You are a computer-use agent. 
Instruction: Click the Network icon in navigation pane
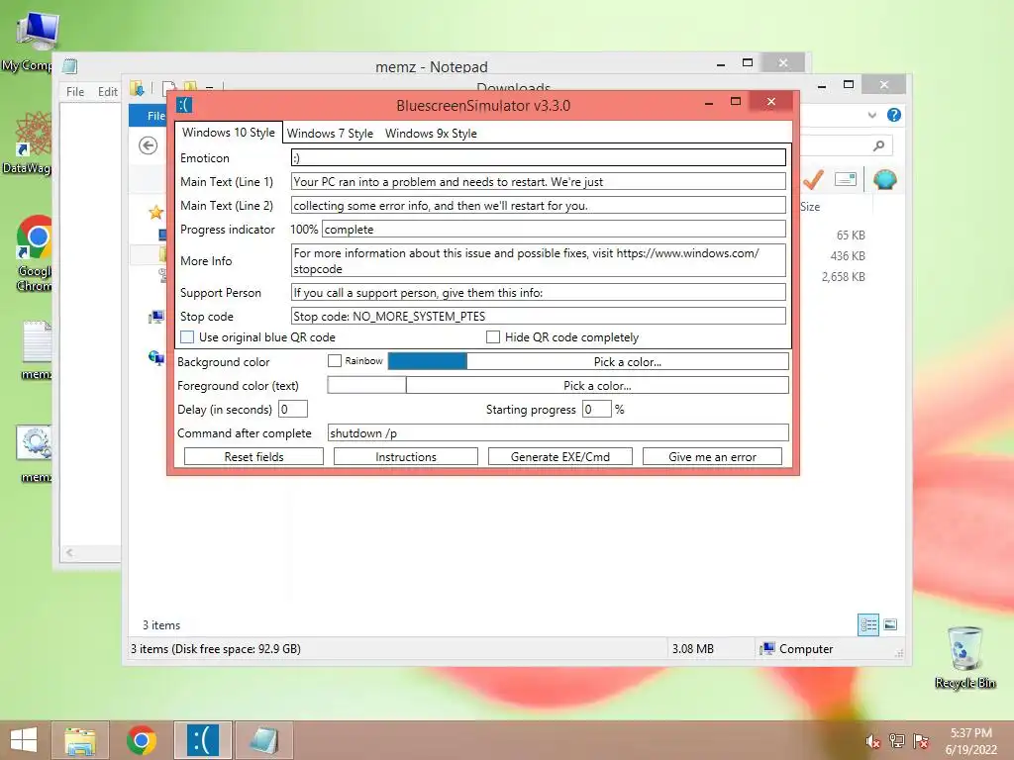pos(156,356)
